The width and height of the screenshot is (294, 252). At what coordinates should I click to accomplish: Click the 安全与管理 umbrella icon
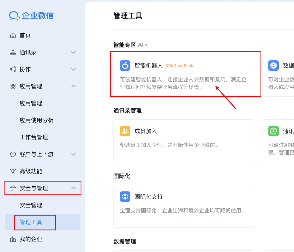[13, 188]
